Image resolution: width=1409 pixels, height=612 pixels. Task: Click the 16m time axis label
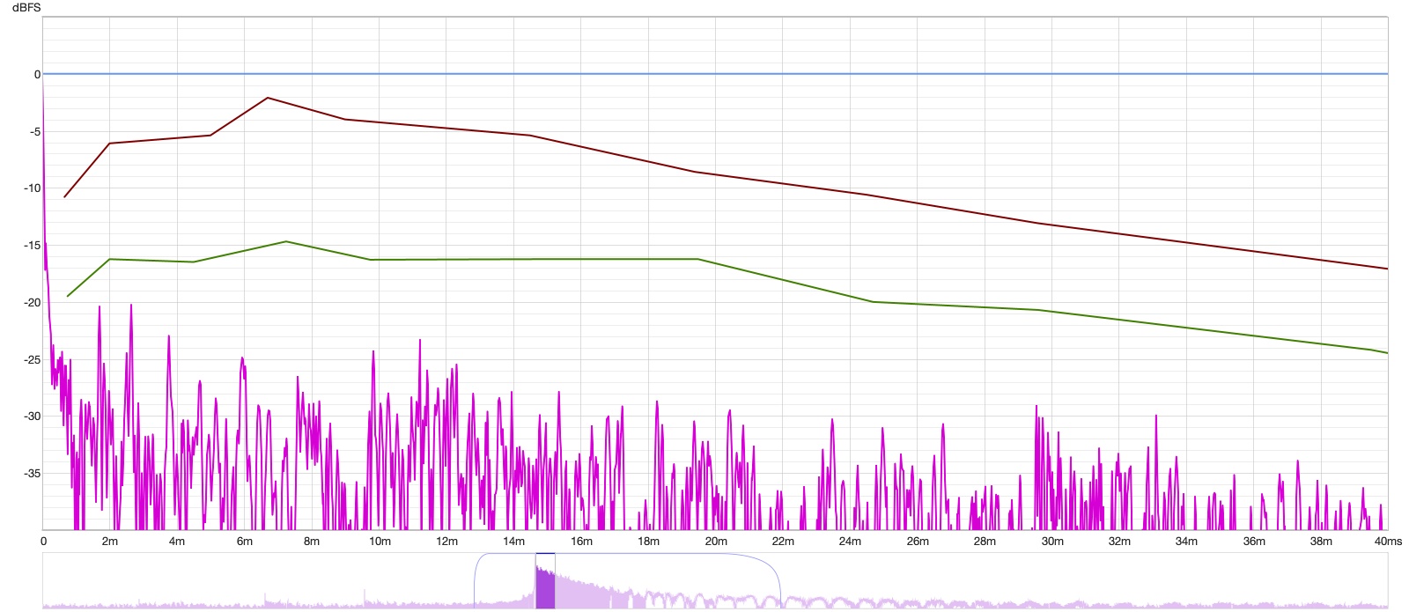tap(581, 541)
